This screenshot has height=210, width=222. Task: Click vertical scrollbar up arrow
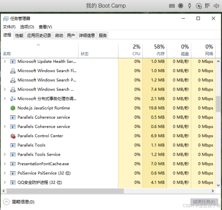[218, 61]
